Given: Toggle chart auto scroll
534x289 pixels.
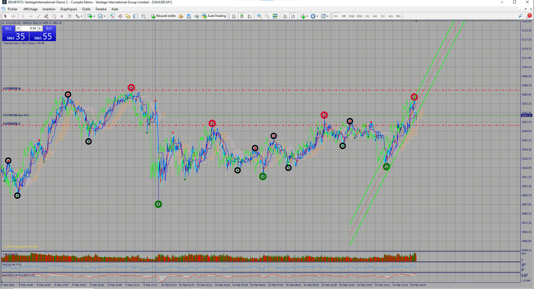Looking at the screenshot, I should point(285,16).
